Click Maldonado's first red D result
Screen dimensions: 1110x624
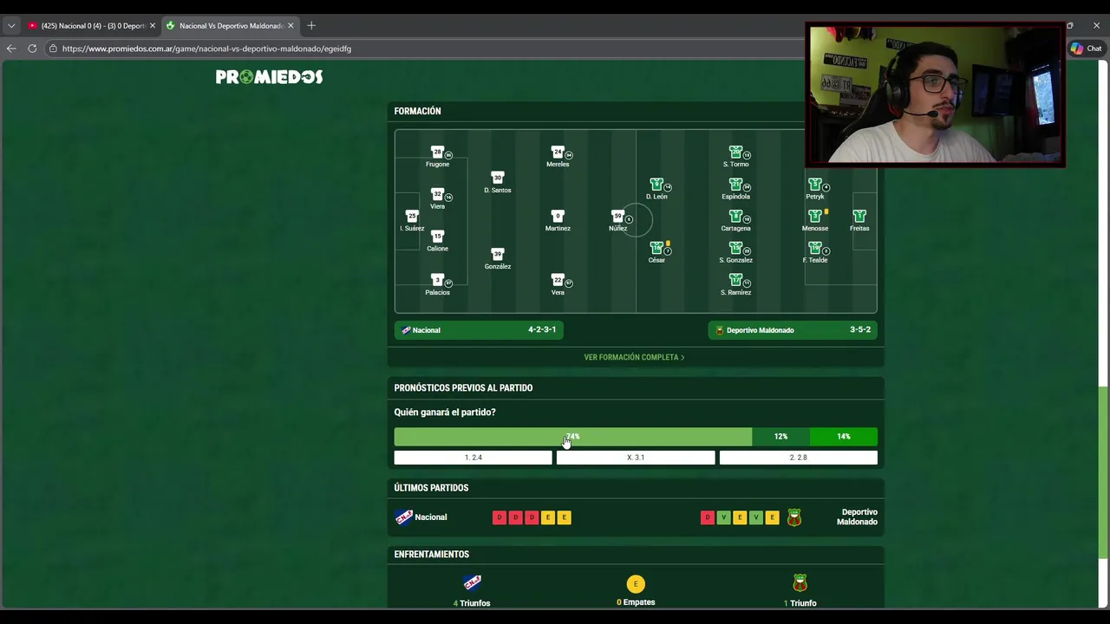pyautogui.click(x=707, y=517)
